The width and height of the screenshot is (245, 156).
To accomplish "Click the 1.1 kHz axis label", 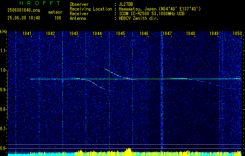I will 3,51.
